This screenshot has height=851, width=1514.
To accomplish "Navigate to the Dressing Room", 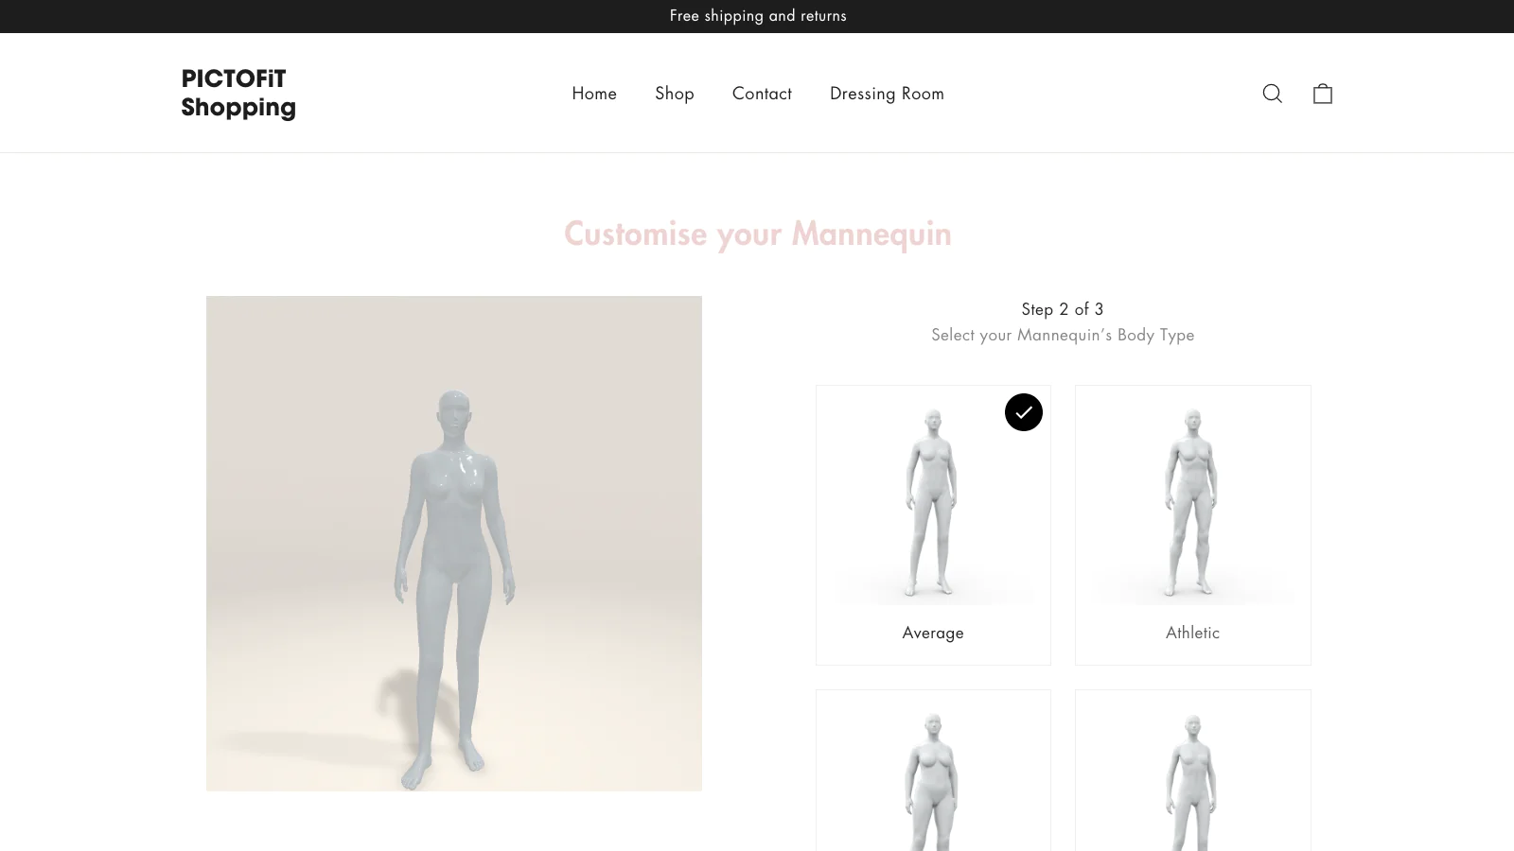I will tap(887, 94).
